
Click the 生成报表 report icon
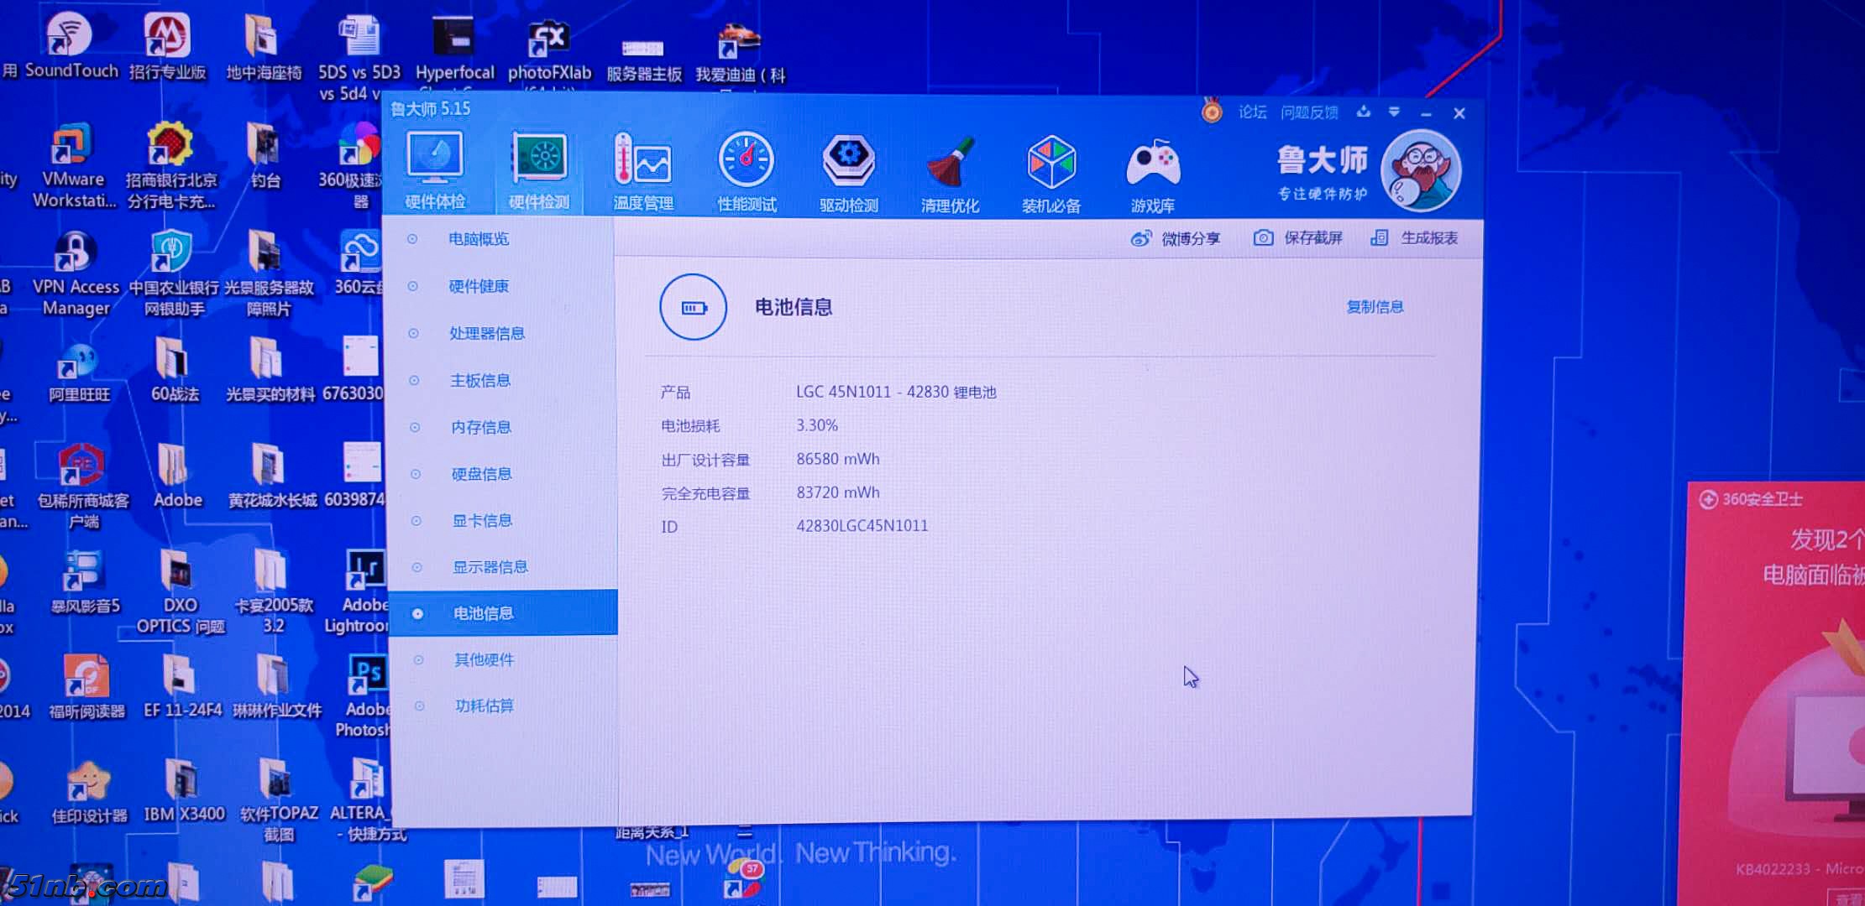pyautogui.click(x=1380, y=238)
